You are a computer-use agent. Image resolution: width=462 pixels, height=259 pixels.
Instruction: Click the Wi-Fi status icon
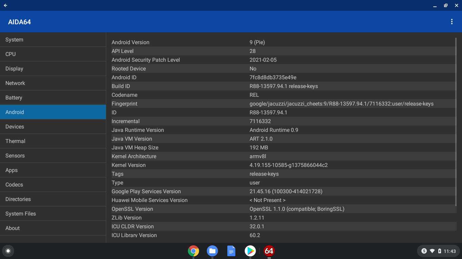432,251
